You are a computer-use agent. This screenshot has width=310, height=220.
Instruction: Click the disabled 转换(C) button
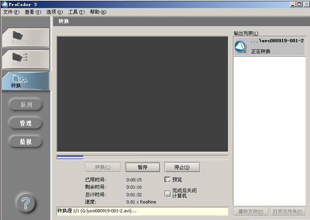103,167
